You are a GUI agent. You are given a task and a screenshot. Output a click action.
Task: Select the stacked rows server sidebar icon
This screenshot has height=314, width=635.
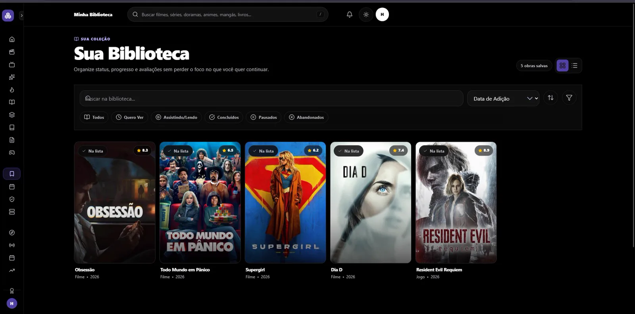point(12,212)
